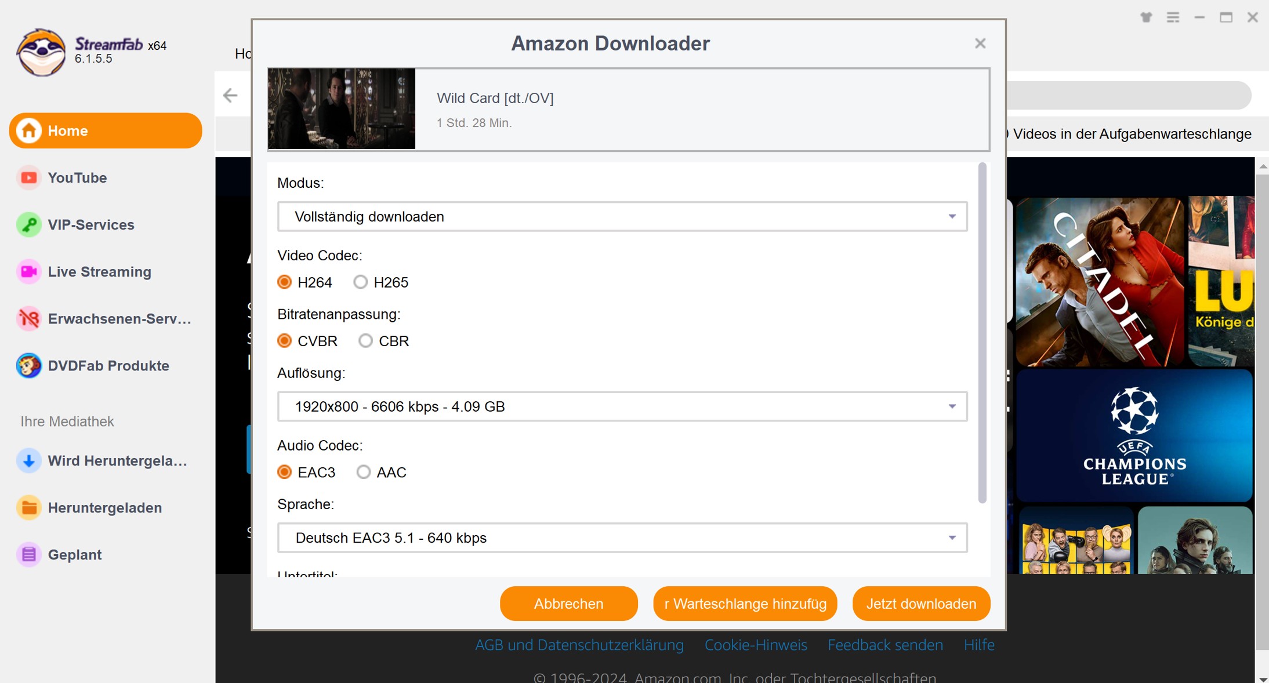Open Auflösung resolution dropdown
1269x683 pixels.
622,407
